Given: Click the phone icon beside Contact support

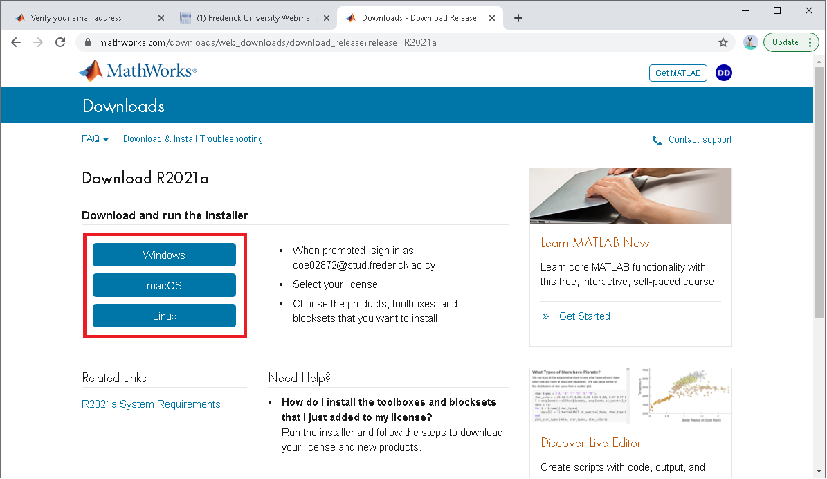Looking at the screenshot, I should 657,140.
